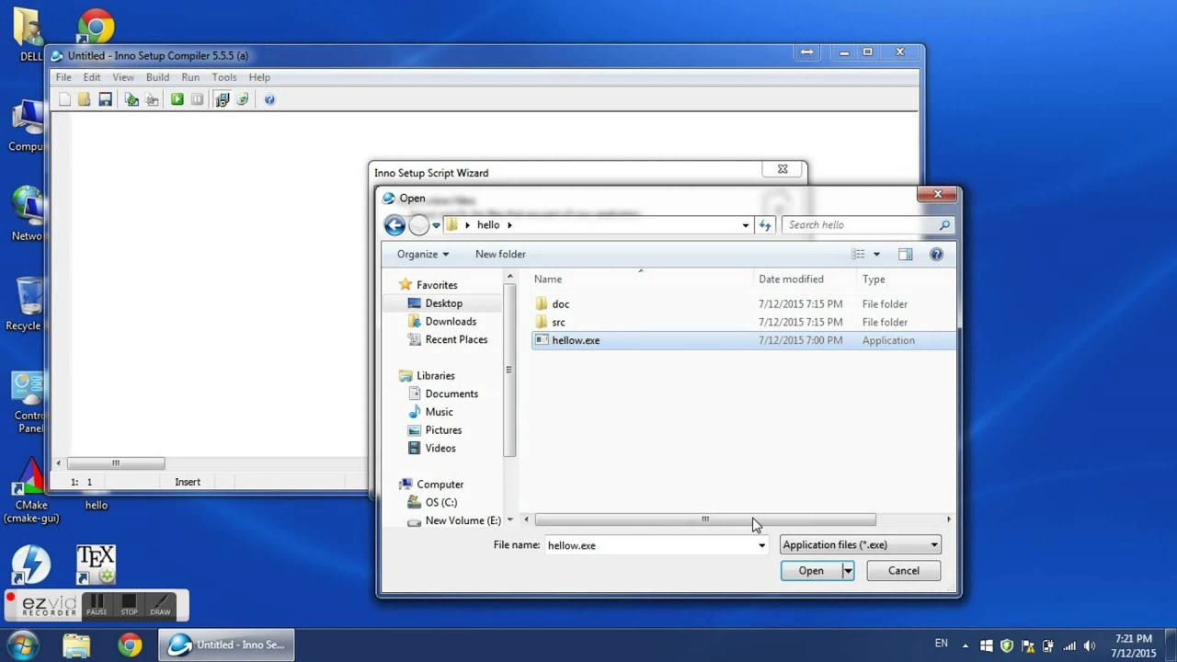Image resolution: width=1177 pixels, height=662 pixels.
Task: Open File menu in Inno Setup Compiler
Action: 63,77
